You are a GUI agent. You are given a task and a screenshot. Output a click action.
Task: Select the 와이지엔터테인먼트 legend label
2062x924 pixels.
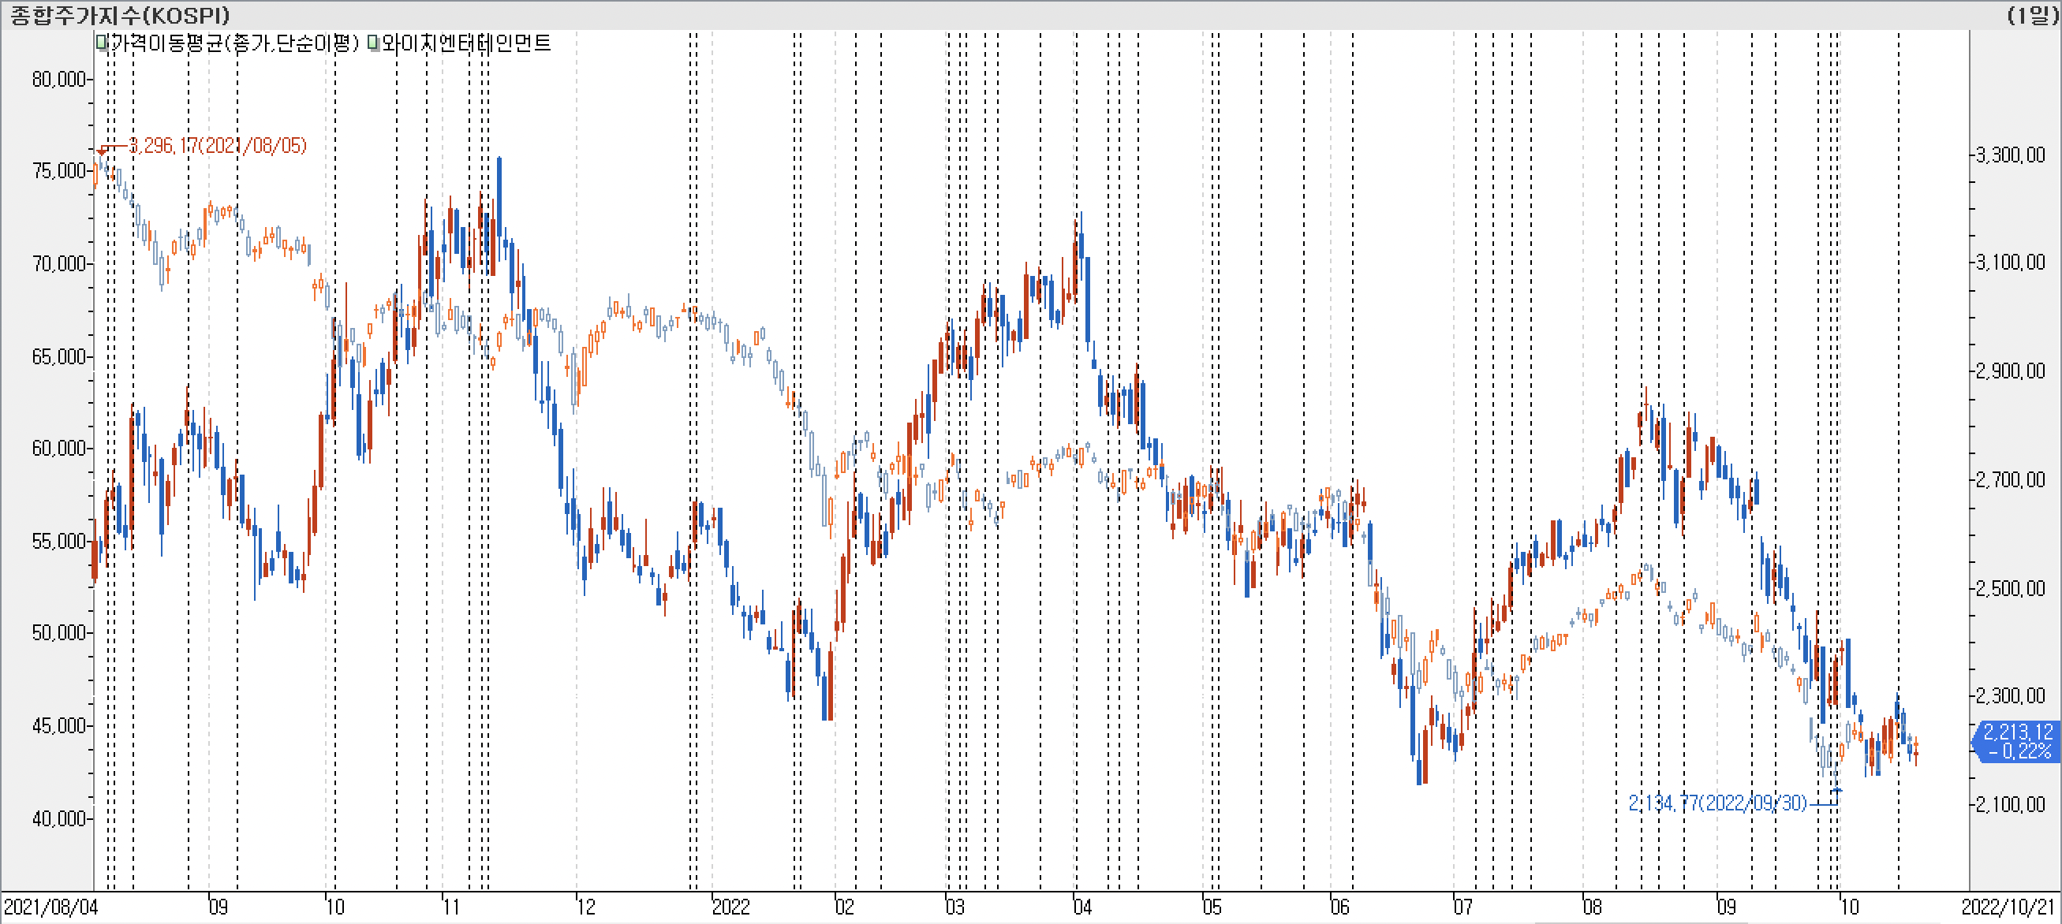466,43
